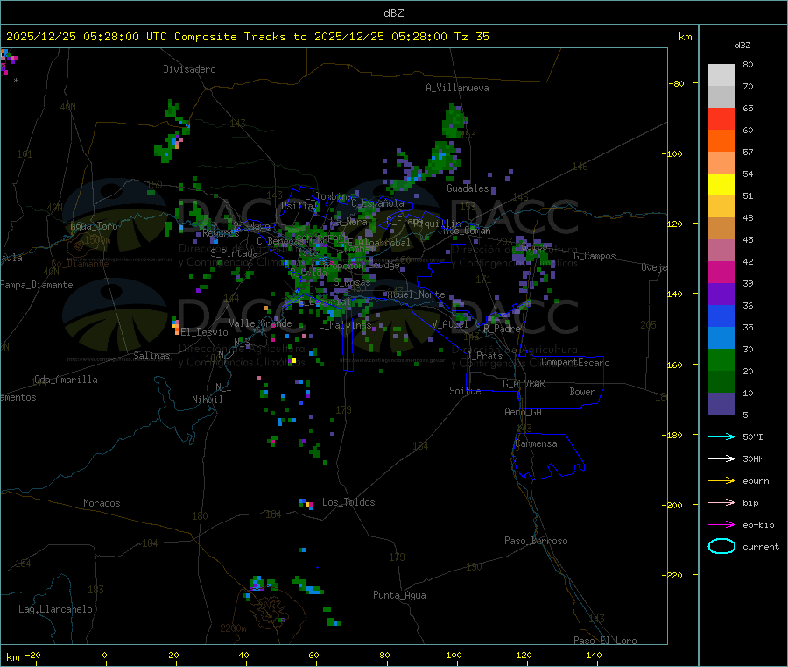Select the purple 5 dBZ color swatch

click(721, 404)
